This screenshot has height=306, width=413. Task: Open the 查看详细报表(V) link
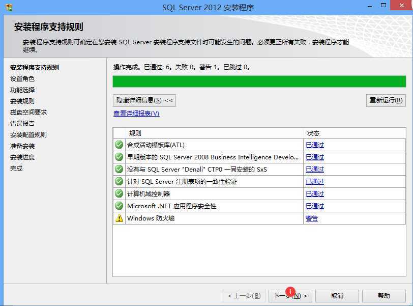[136, 114]
